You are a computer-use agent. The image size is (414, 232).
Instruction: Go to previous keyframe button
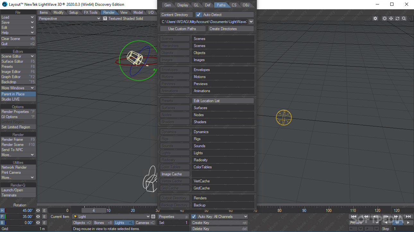365,217
